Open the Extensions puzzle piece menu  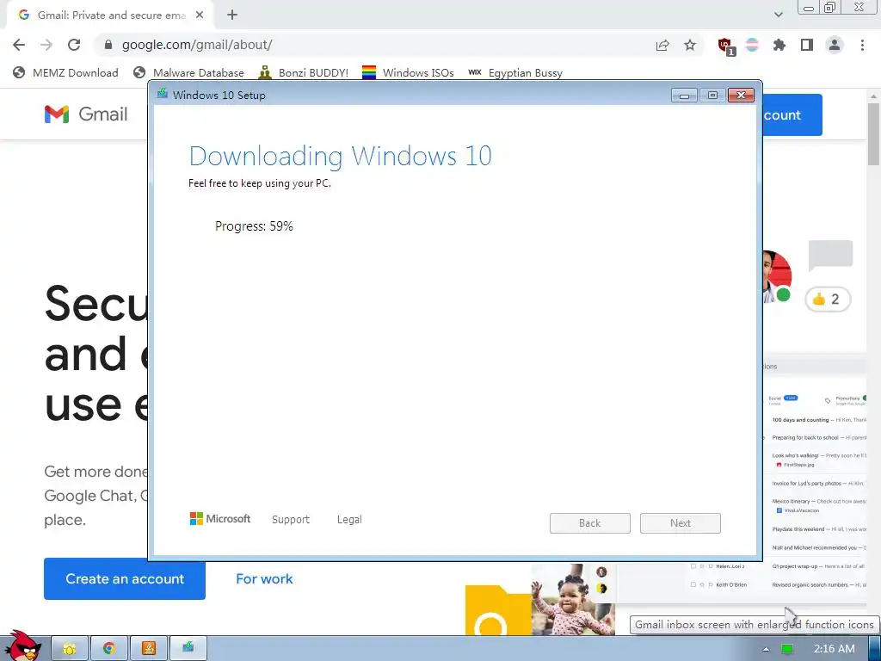click(779, 45)
